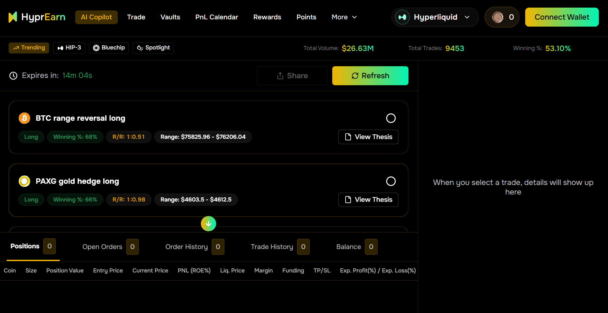Click the R/R: 1:0.51 tag
Image resolution: width=608 pixels, height=313 pixels.
(x=129, y=137)
